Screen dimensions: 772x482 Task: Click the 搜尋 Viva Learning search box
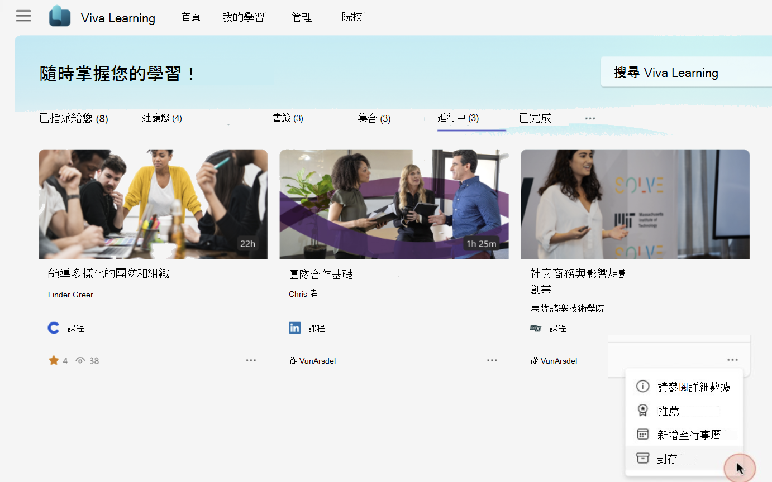click(x=686, y=73)
